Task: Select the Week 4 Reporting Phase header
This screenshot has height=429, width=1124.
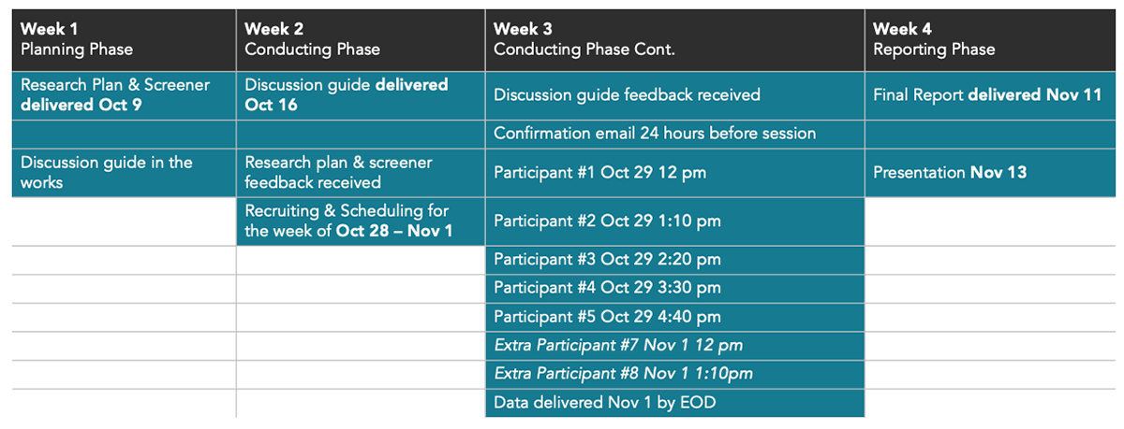Action: pyautogui.click(x=988, y=39)
